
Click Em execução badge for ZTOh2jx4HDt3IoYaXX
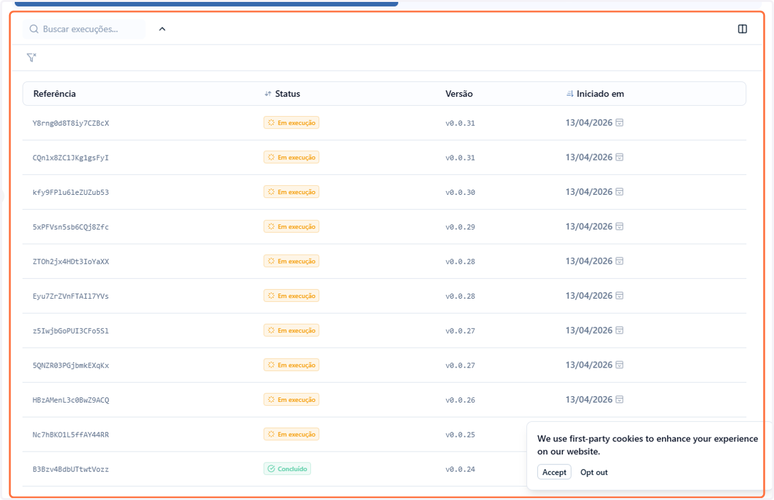292,261
